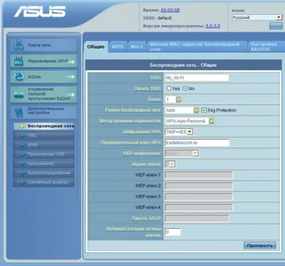Click the time link 00:03:08
Image resolution: width=285 pixels, height=266 pixels.
point(170,10)
